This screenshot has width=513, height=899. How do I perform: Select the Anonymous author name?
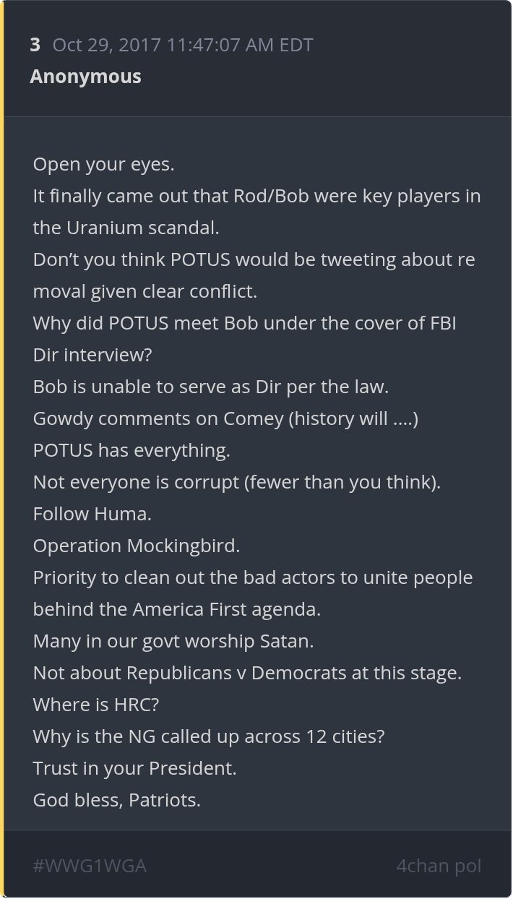pyautogui.click(x=85, y=77)
